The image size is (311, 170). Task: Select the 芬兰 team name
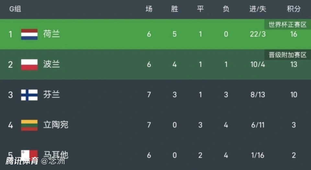tap(52, 95)
